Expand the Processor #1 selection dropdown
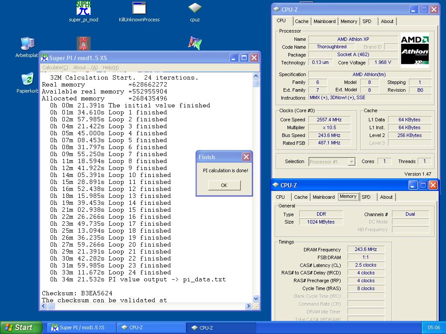This screenshot has height=334, width=446. click(x=351, y=162)
